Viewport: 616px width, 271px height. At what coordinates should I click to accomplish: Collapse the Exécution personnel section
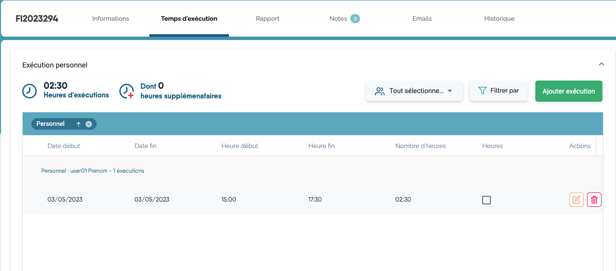pyautogui.click(x=601, y=64)
